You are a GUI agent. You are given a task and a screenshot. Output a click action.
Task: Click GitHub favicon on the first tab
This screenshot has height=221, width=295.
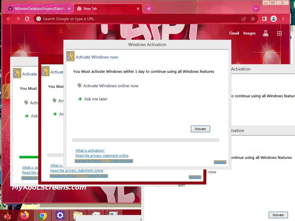10,9
